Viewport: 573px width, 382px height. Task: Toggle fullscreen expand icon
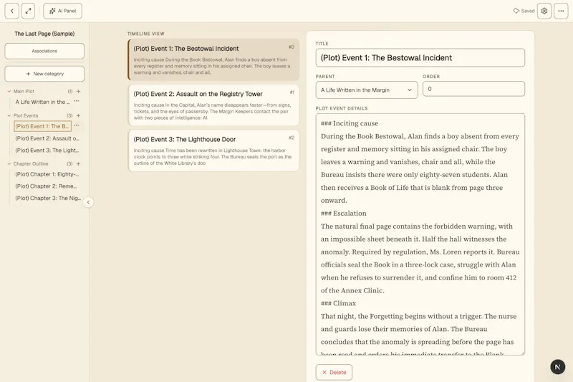28,11
